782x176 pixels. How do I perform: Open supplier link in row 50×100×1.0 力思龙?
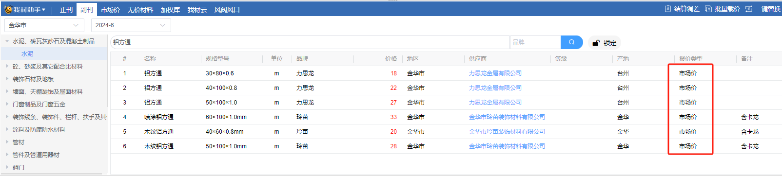pyautogui.click(x=495, y=103)
